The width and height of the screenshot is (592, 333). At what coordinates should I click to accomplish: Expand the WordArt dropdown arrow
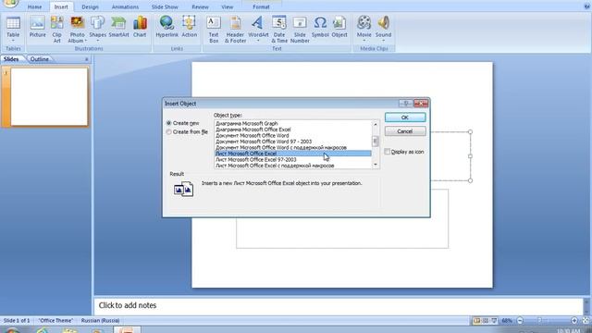point(258,41)
